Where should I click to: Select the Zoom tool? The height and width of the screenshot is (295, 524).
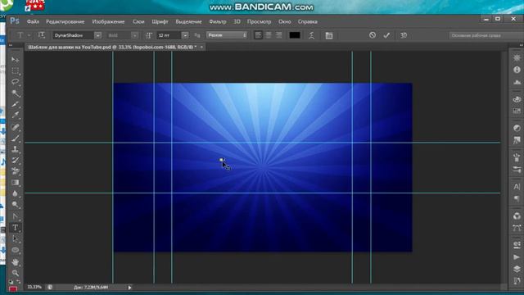15,273
